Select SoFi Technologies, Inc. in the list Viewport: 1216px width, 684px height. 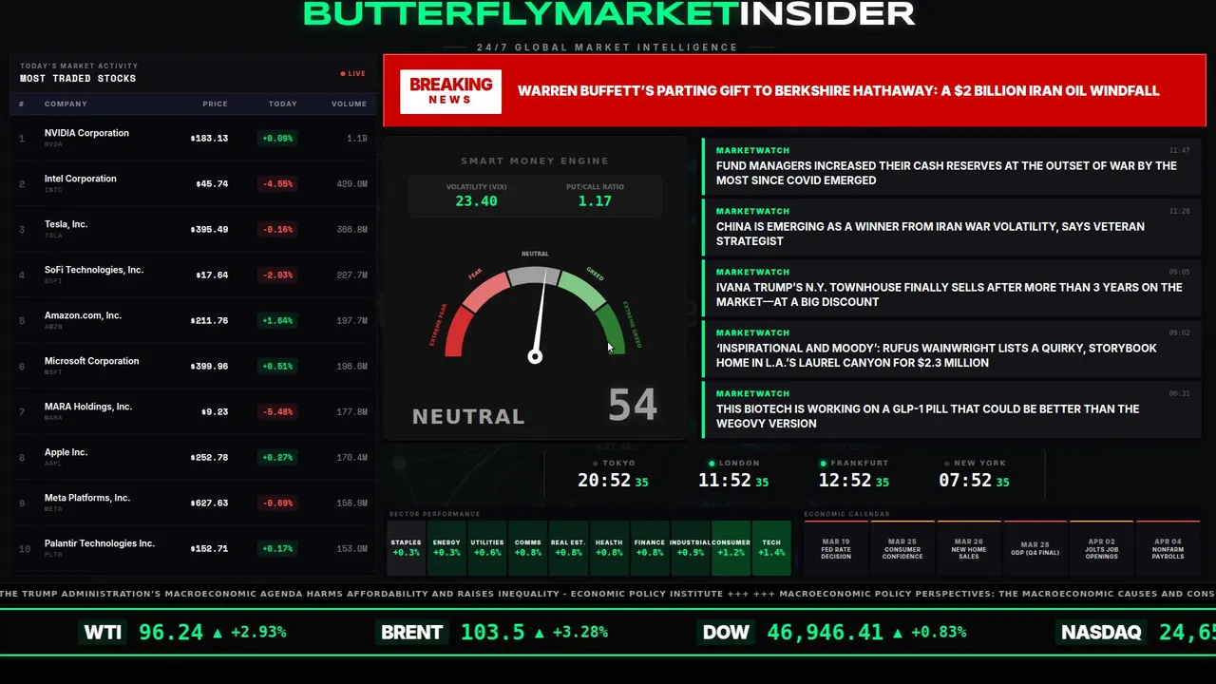coord(94,270)
